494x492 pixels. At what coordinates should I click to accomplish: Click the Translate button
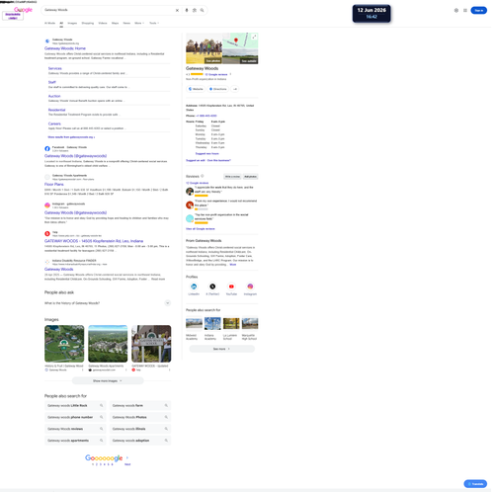[475, 484]
